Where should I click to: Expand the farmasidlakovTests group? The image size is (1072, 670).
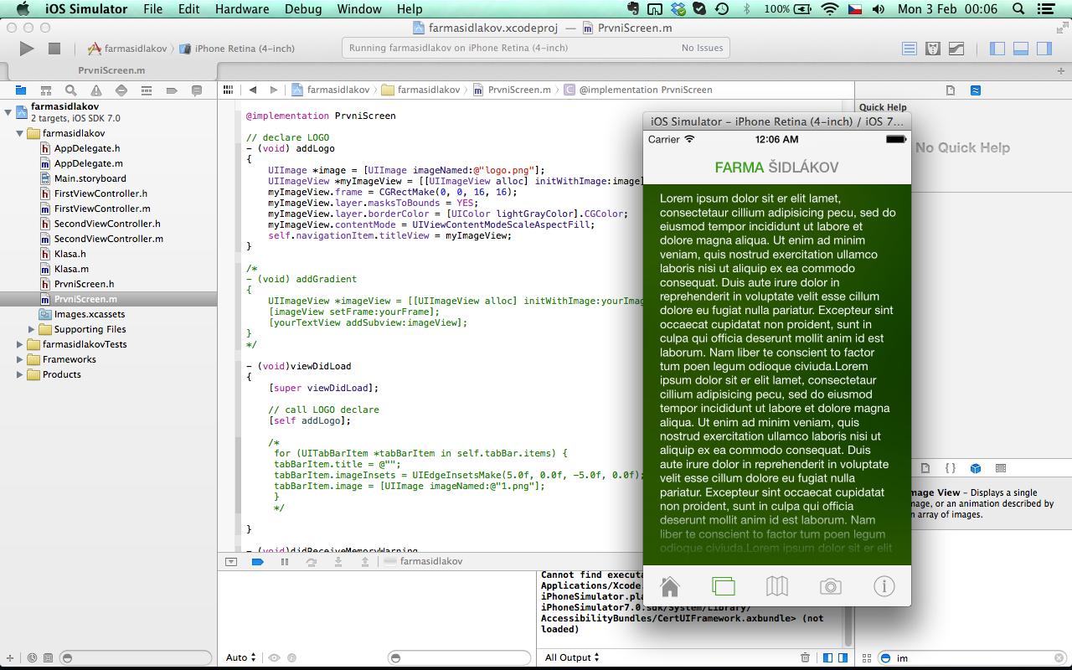(20, 344)
